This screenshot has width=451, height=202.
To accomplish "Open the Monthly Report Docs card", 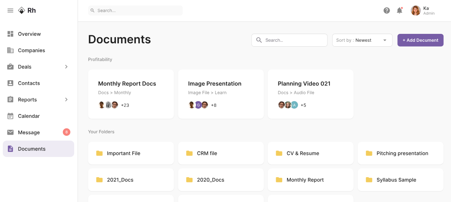I will tap(131, 94).
